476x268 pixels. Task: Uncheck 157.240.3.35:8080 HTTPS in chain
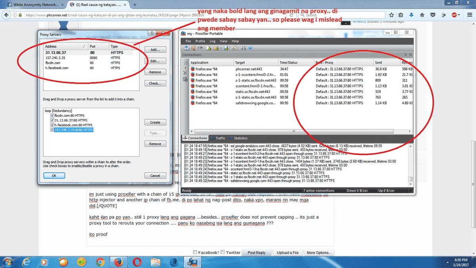pos(52,130)
